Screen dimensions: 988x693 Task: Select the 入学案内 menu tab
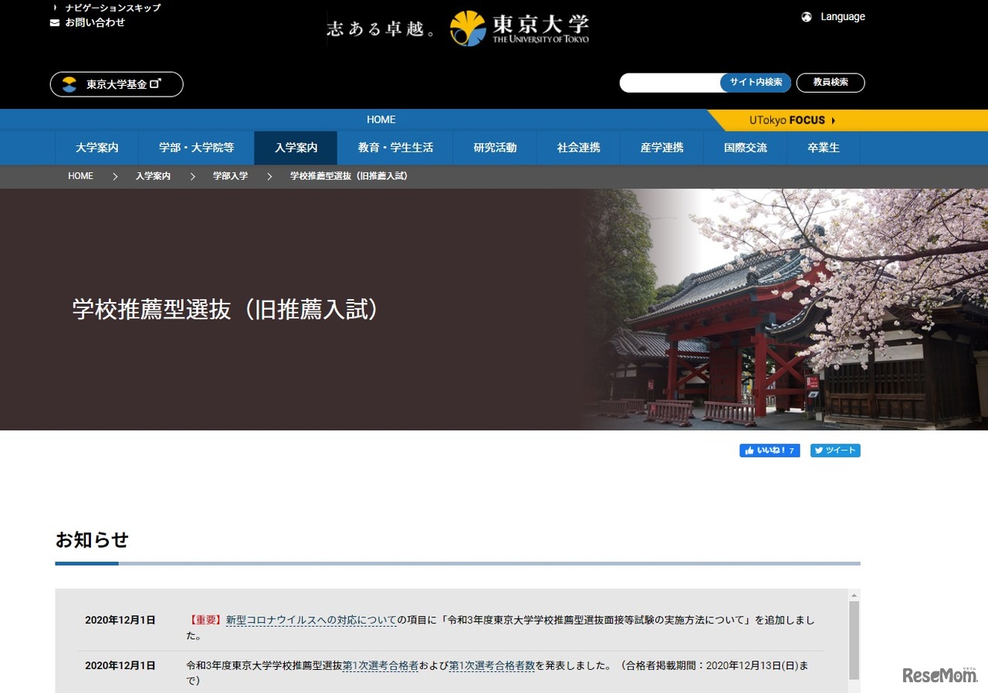pyautogui.click(x=296, y=148)
